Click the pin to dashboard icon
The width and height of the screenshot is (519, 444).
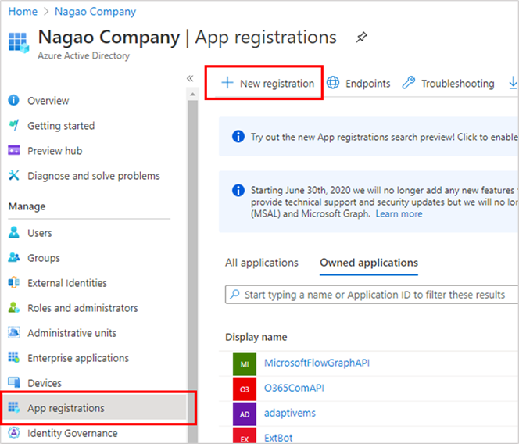click(361, 37)
